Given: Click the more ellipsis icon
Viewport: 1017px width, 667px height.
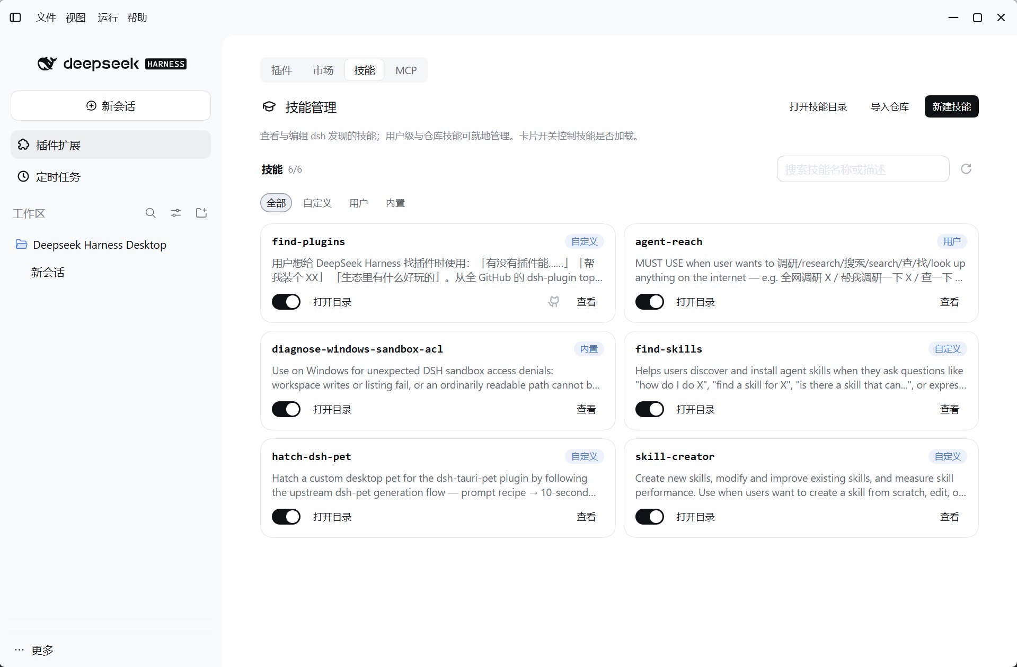Looking at the screenshot, I should [19, 650].
